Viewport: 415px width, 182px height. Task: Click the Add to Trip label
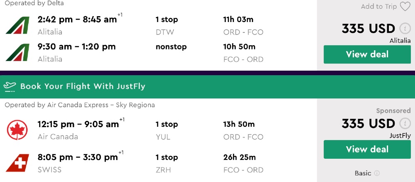pos(379,7)
